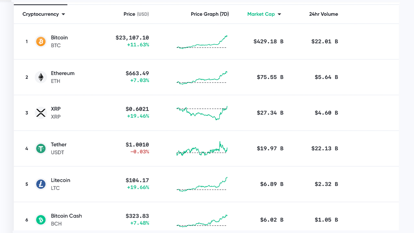Click Ethereum market cap $75.55 B
The image size is (414, 233).
[x=270, y=77]
